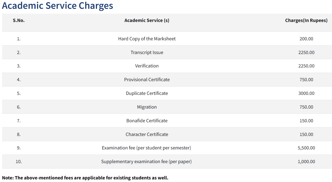Click serial number '10.' in the table
The image size is (332, 182).
(19, 162)
